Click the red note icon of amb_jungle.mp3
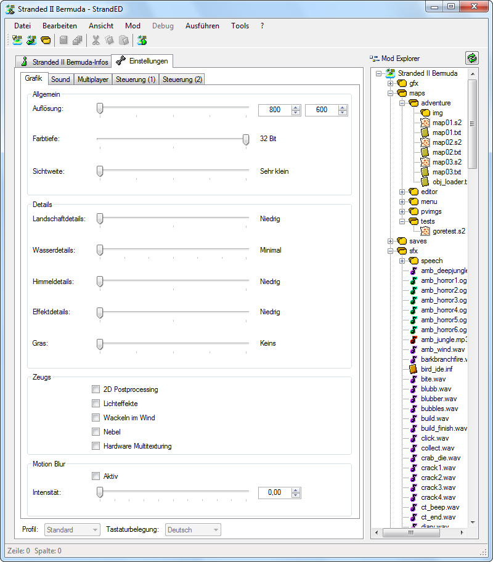This screenshot has height=562, width=493. coord(414,340)
